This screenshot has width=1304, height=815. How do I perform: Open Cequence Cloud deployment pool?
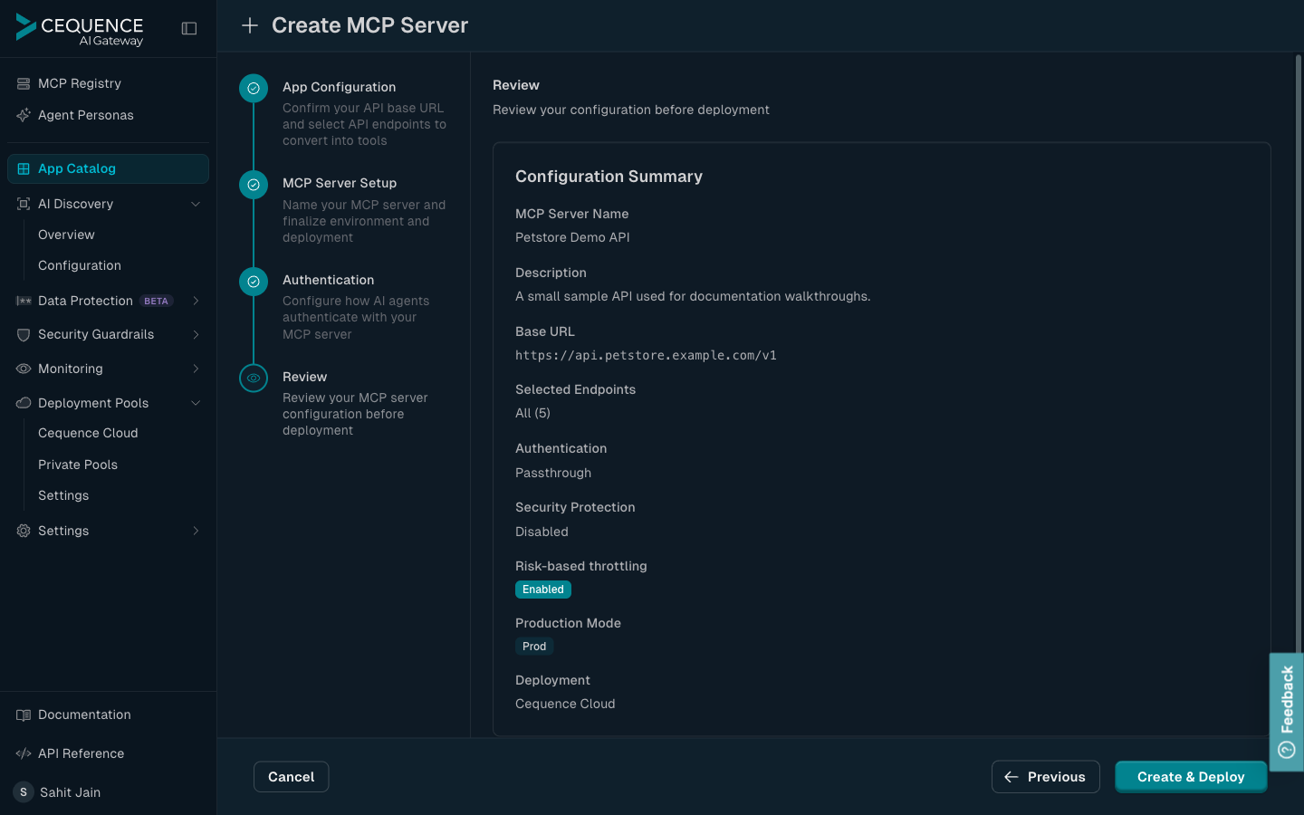88,433
